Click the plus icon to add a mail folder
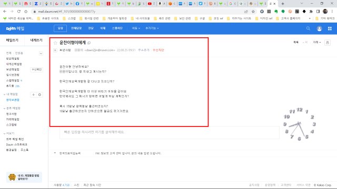Image resolution: width=337 pixels, height=189 pixels. click(34, 94)
